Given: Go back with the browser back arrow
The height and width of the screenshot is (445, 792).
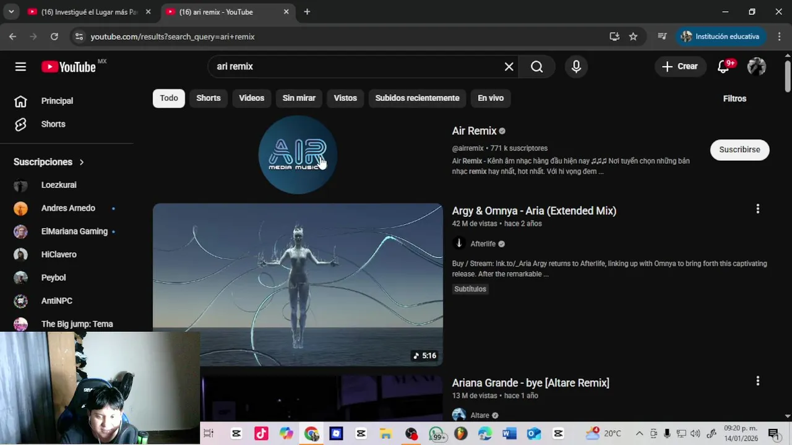Looking at the screenshot, I should tap(12, 36).
